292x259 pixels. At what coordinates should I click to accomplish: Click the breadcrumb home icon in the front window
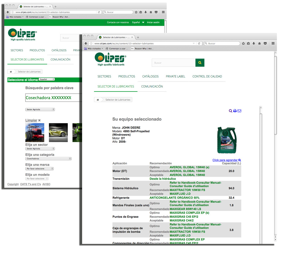98,100
